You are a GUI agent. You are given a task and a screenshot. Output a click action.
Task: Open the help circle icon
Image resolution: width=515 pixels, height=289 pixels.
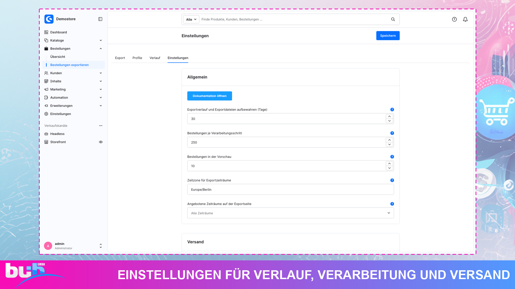tap(454, 19)
